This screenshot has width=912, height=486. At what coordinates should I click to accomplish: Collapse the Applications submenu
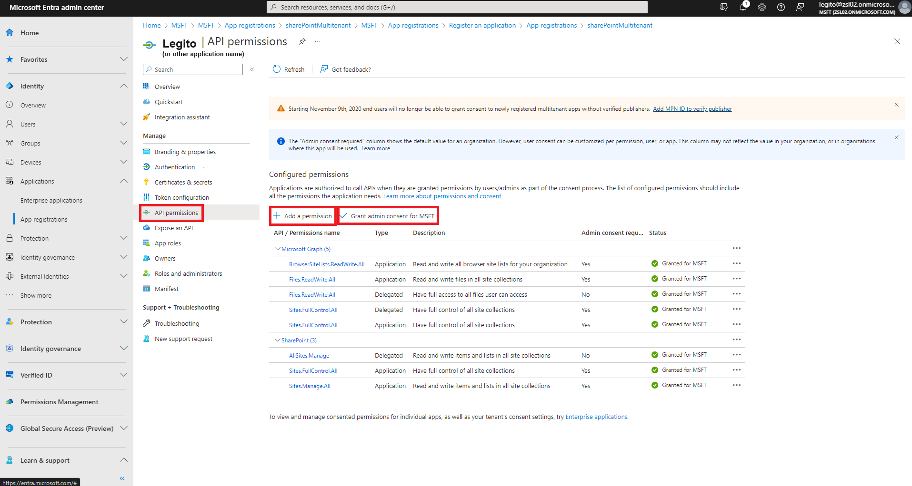[124, 181]
